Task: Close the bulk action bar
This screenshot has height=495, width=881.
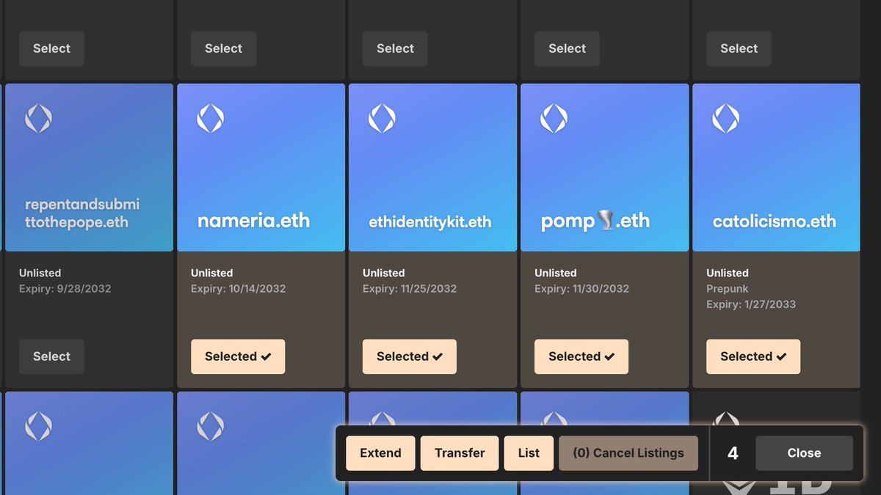Action: click(804, 453)
